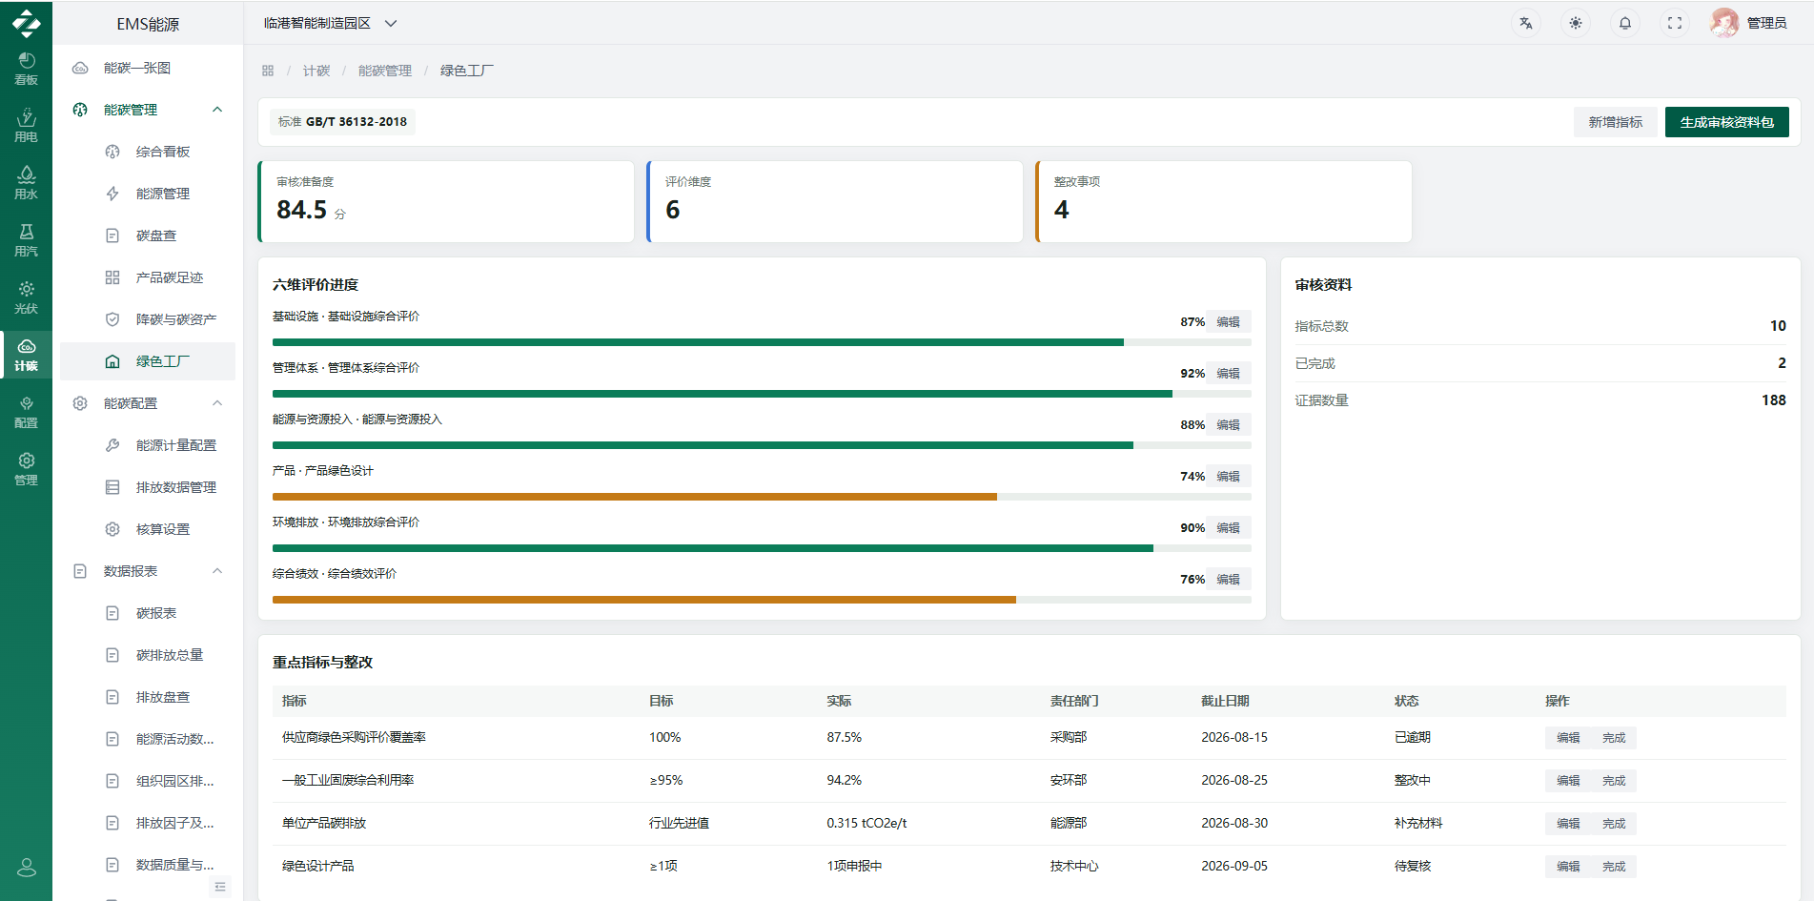Open 核算设置 submenu item

point(148,529)
